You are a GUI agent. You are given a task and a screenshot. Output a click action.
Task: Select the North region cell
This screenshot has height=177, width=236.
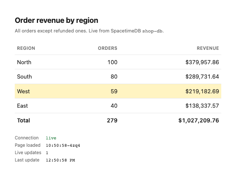click(24, 62)
